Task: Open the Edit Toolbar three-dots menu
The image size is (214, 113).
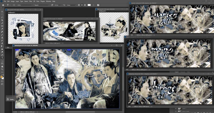Action: tap(2, 72)
